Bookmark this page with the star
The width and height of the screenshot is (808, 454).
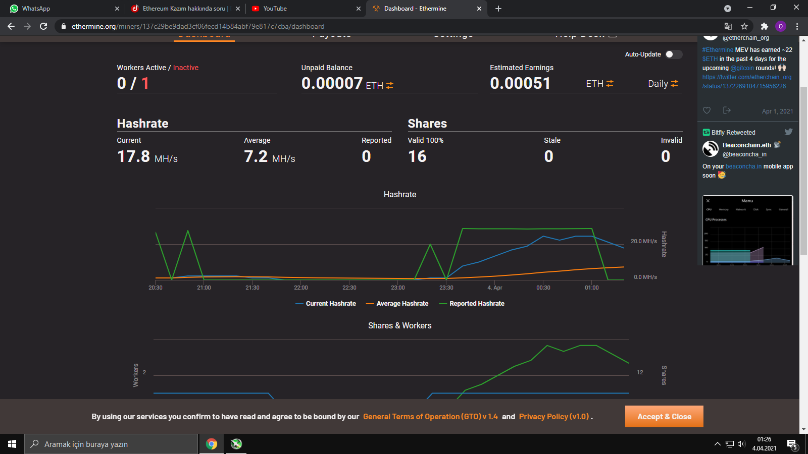[x=744, y=26]
